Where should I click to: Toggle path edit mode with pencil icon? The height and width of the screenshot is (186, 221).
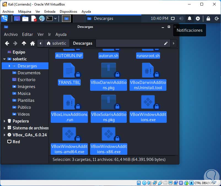point(166,43)
